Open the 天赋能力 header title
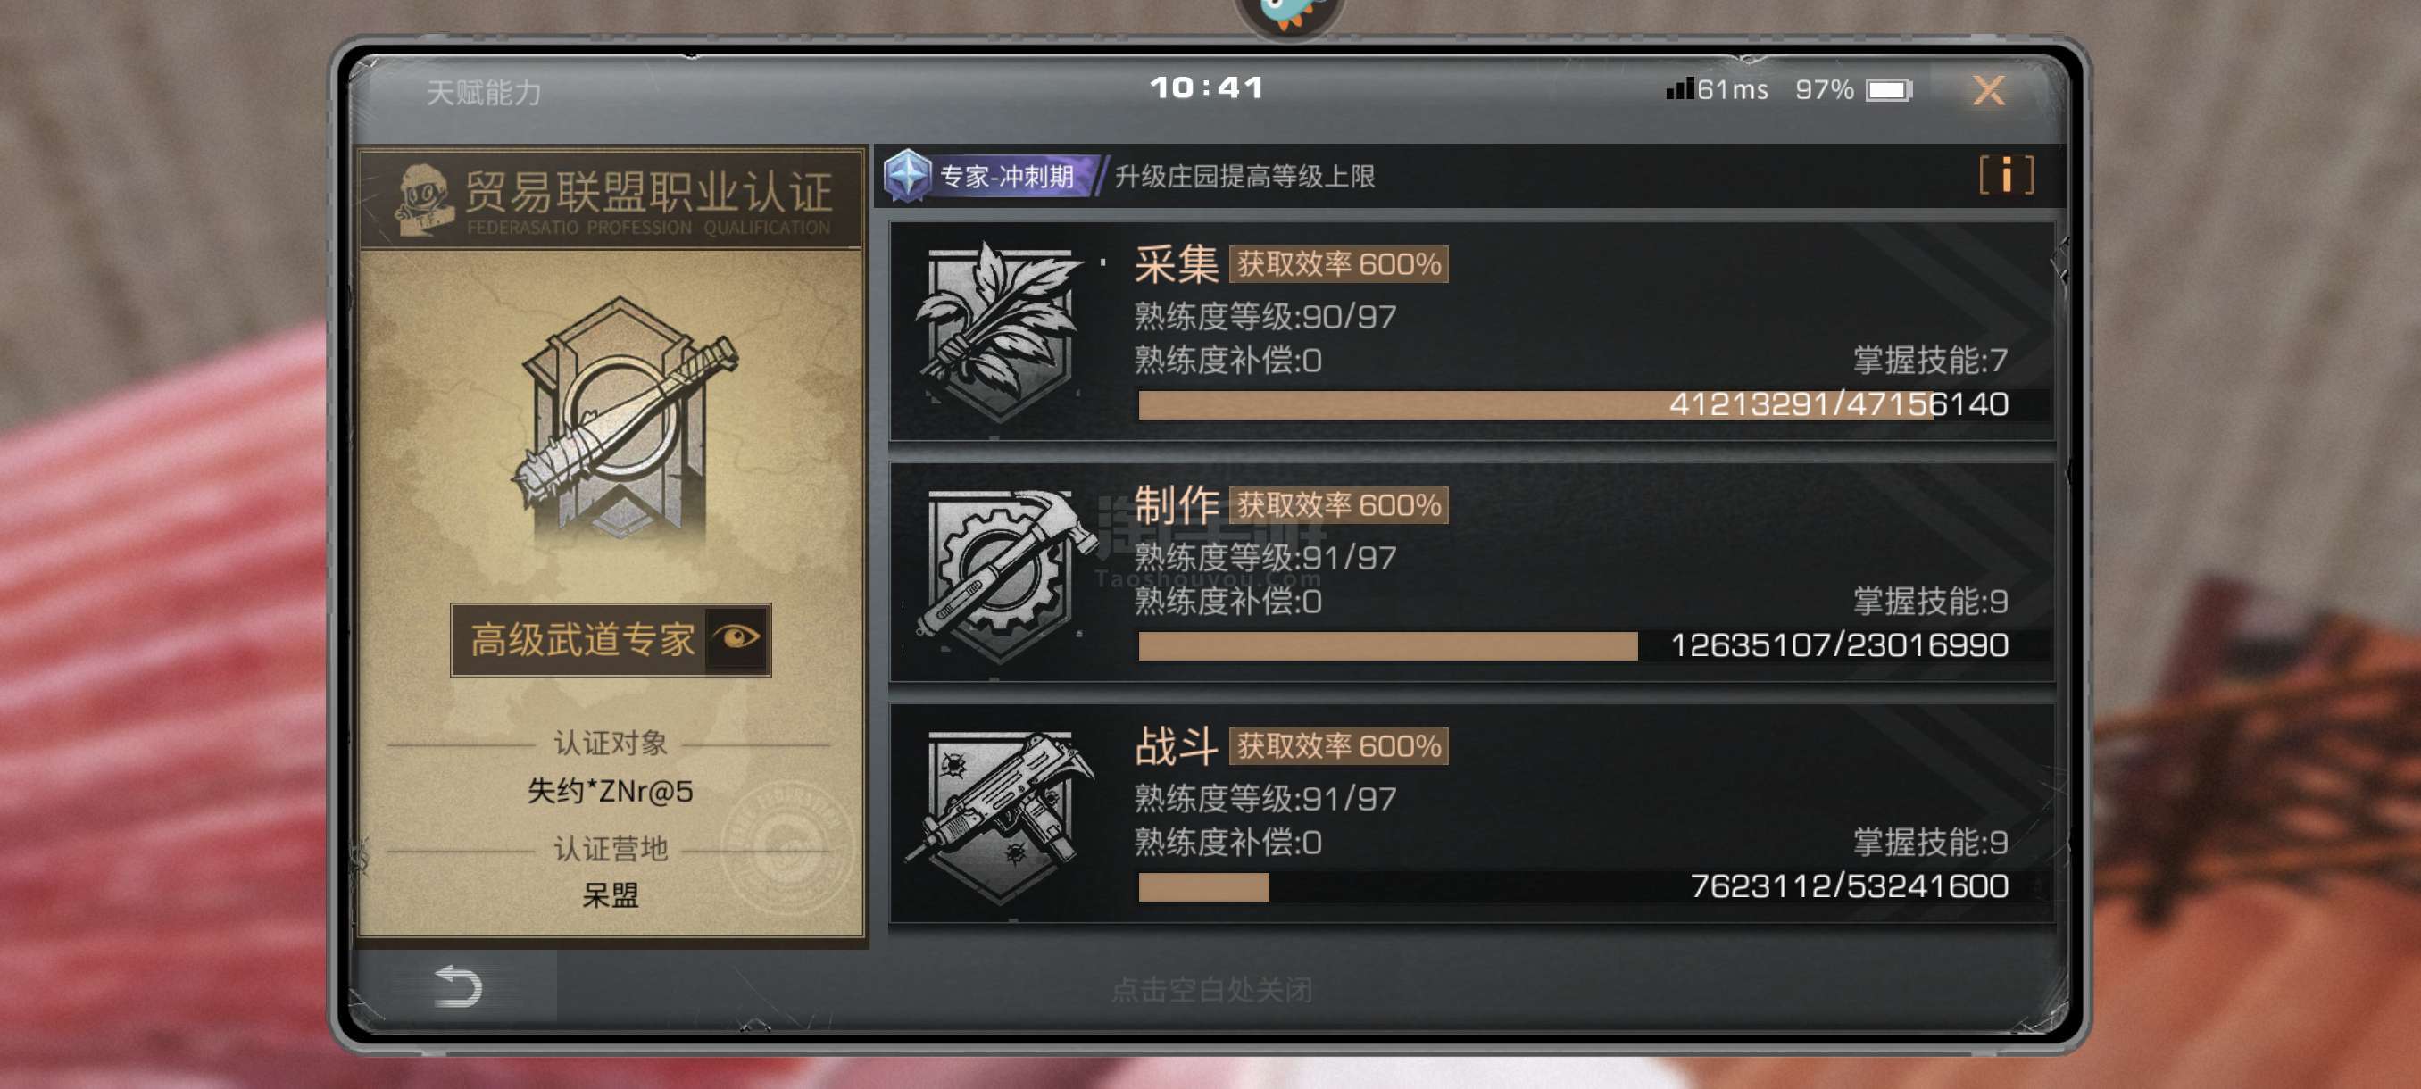 [483, 92]
